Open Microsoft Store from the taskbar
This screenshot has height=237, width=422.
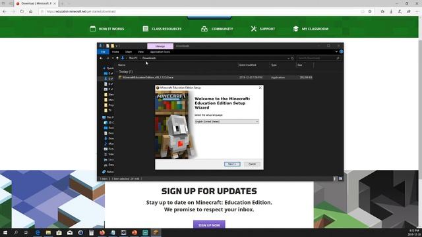(x=59, y=232)
